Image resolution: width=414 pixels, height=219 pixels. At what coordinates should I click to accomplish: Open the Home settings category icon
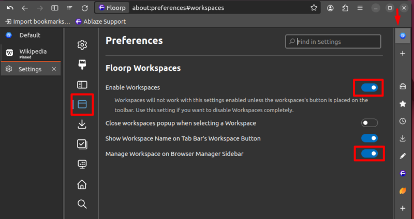[x=82, y=184]
